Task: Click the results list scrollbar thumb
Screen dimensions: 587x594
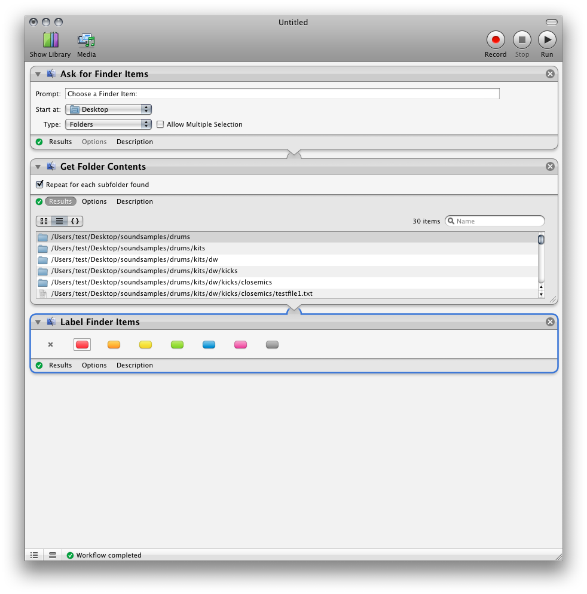Action: click(x=541, y=240)
